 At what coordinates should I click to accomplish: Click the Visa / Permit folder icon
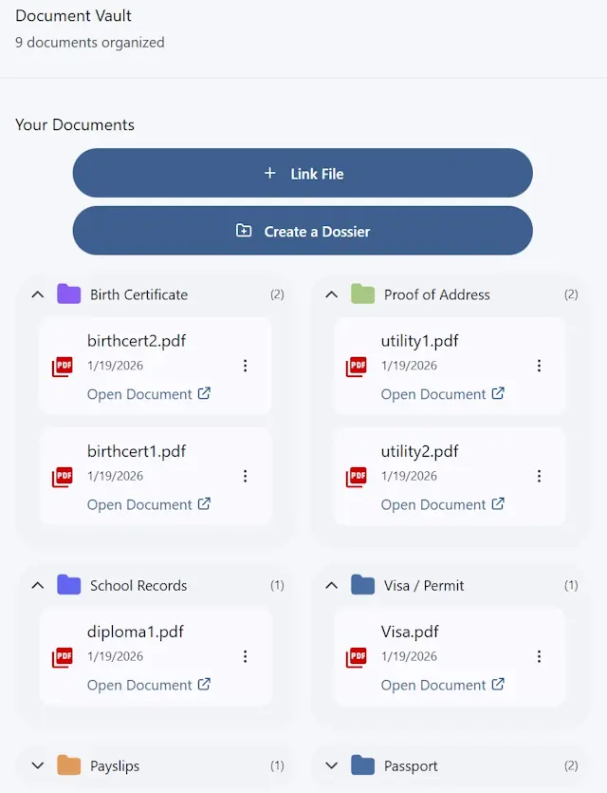[x=363, y=585]
